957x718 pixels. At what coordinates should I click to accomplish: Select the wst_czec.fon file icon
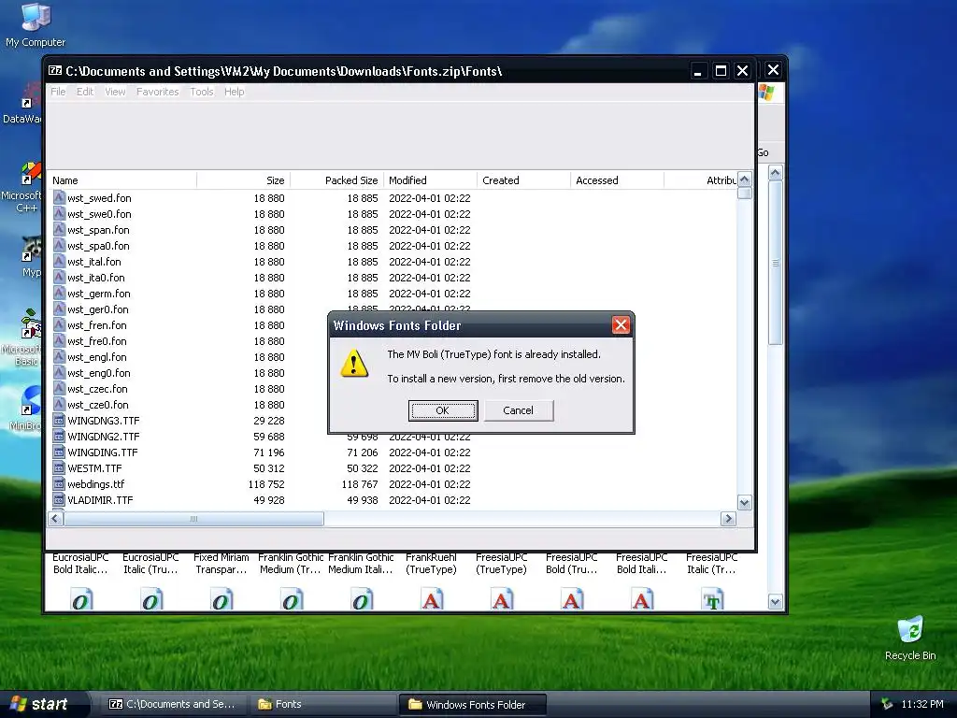[x=59, y=388]
